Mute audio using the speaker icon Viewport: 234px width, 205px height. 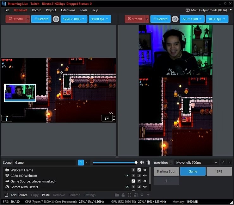coord(141,162)
